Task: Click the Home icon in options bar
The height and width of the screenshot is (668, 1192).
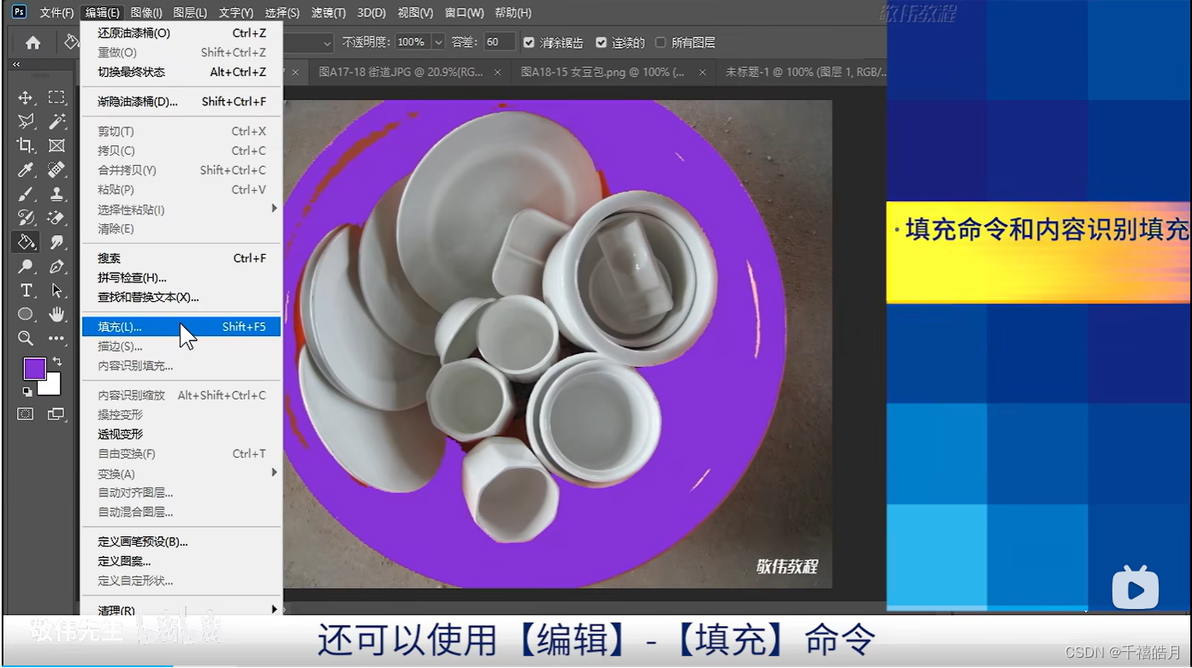Action: point(33,42)
